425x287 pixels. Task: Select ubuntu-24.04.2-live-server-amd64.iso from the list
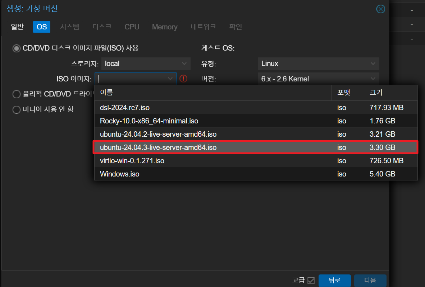[256, 134]
